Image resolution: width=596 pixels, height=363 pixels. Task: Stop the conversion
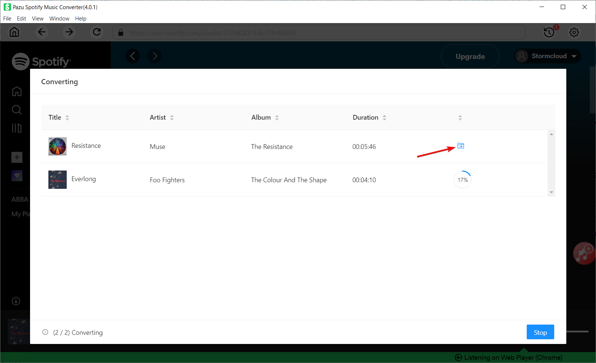coord(540,332)
